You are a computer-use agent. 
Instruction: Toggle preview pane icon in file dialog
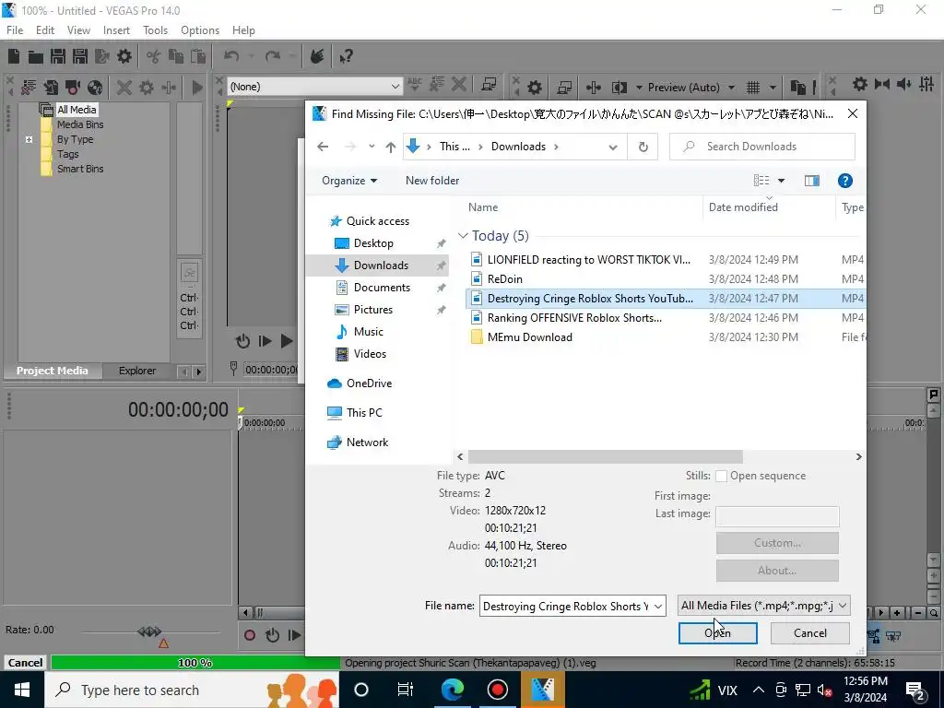[811, 181]
